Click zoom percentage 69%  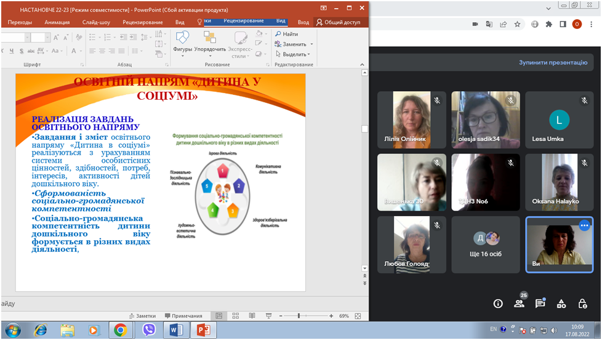[x=344, y=316]
